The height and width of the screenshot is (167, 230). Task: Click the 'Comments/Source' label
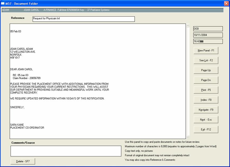[23, 143]
